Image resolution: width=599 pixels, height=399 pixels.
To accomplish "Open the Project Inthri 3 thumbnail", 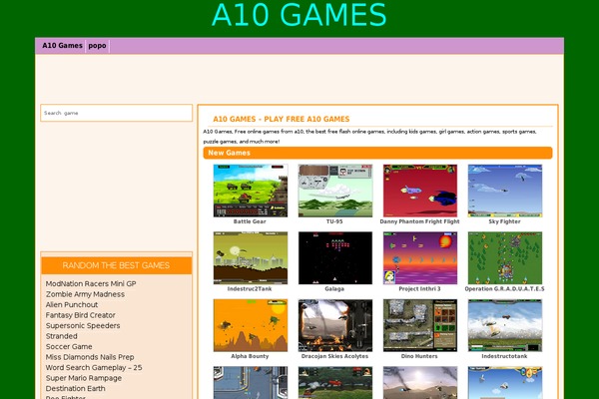I will point(420,257).
